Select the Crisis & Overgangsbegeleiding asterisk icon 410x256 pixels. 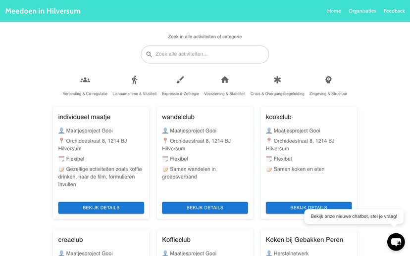(x=277, y=80)
